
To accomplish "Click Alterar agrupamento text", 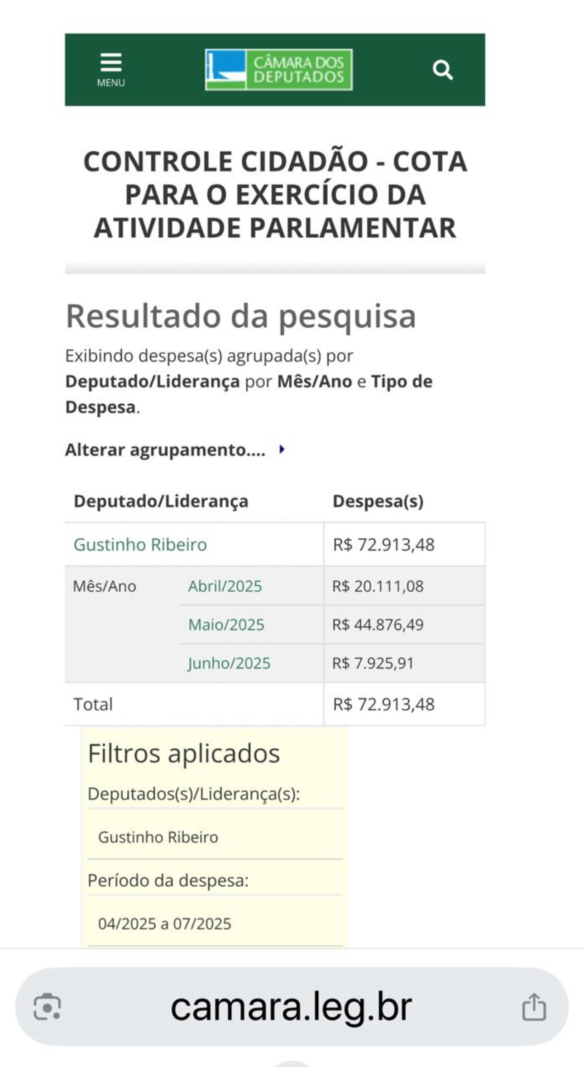I will pyautogui.click(x=165, y=450).
